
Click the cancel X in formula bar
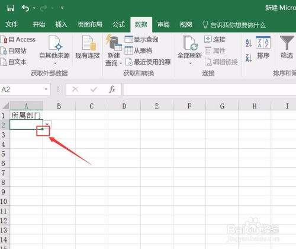75,90
